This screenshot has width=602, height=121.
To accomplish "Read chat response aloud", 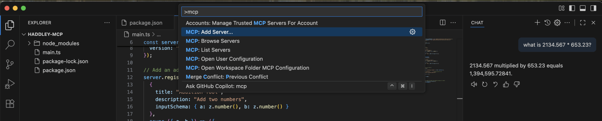I will pyautogui.click(x=474, y=84).
